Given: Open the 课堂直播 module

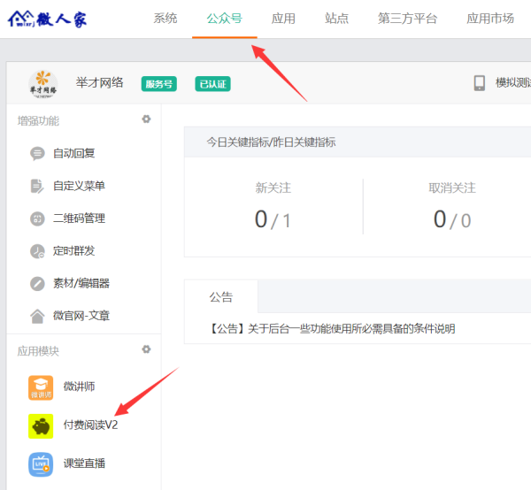Looking at the screenshot, I should (x=84, y=463).
